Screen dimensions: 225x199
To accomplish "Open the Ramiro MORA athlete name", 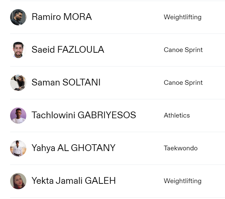I will pos(62,17).
